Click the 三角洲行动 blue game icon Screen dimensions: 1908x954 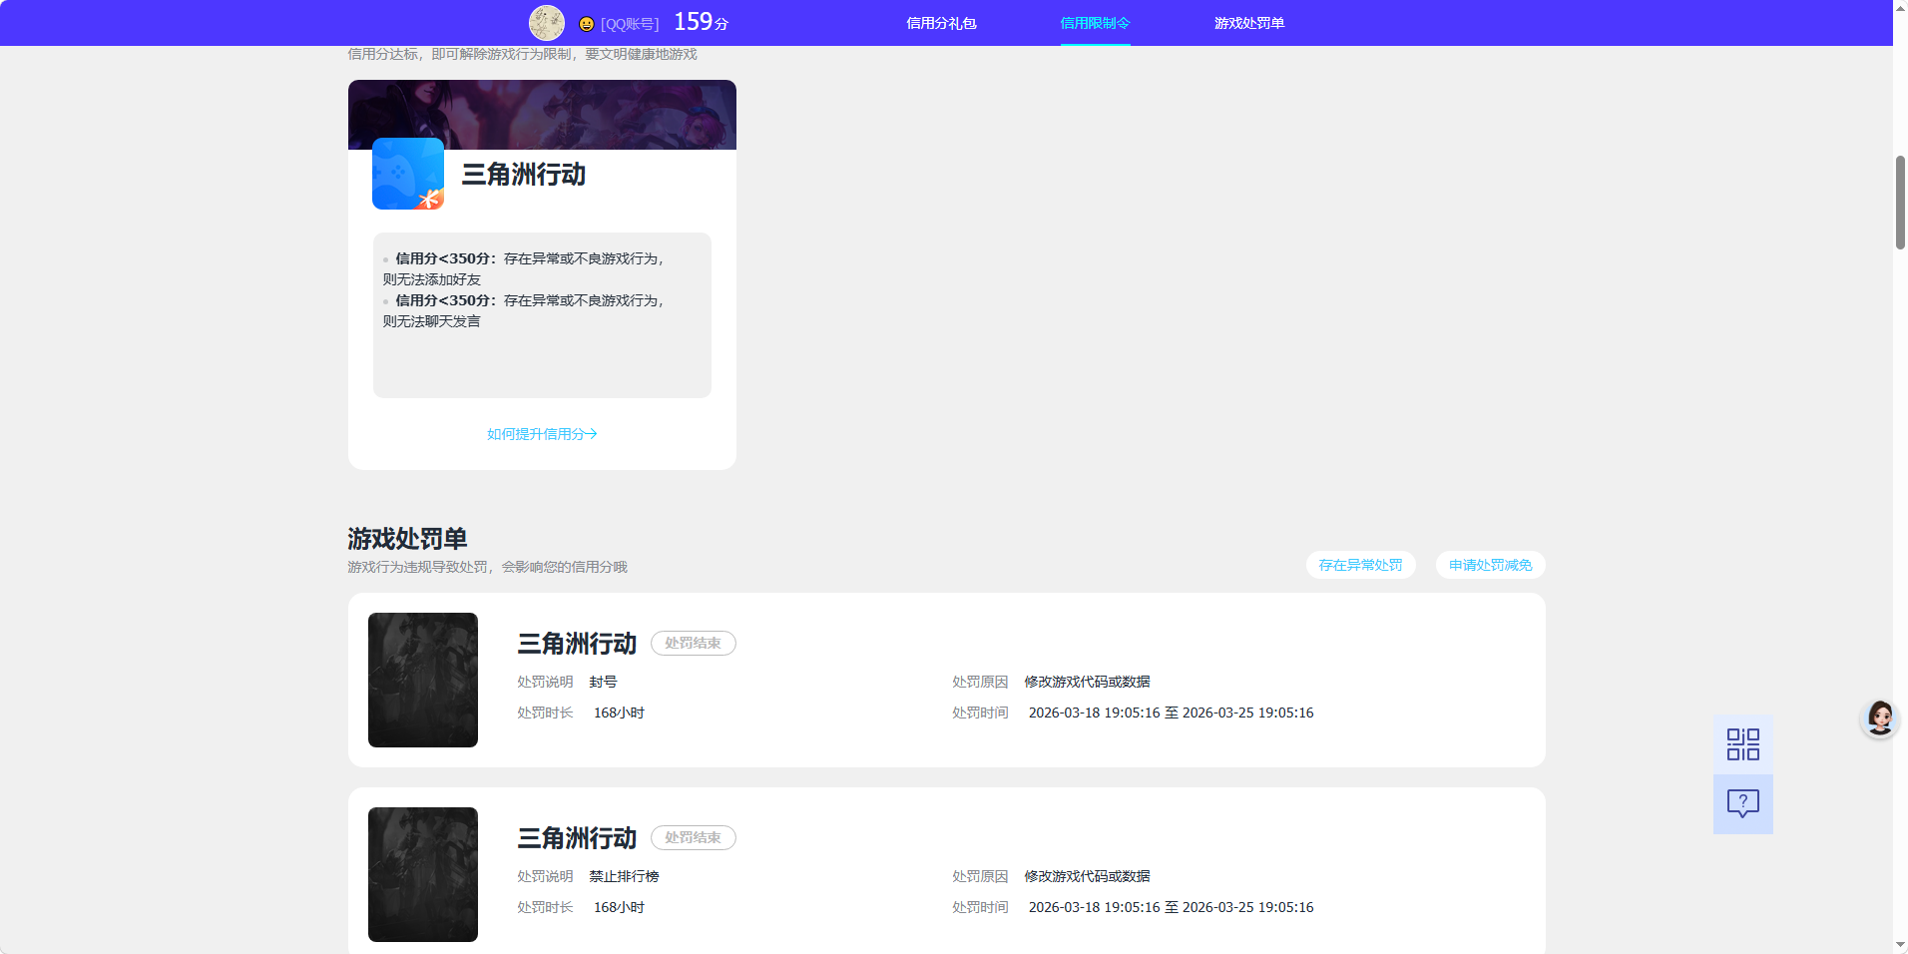coord(408,174)
